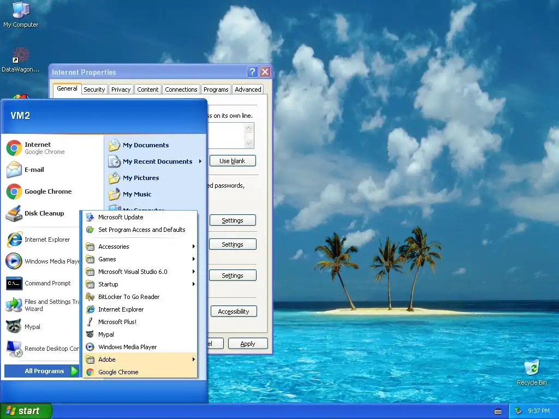Screen dimensions: 559x419
Task: Open Internet Explorer in All Programs list
Action: coord(140,309)
